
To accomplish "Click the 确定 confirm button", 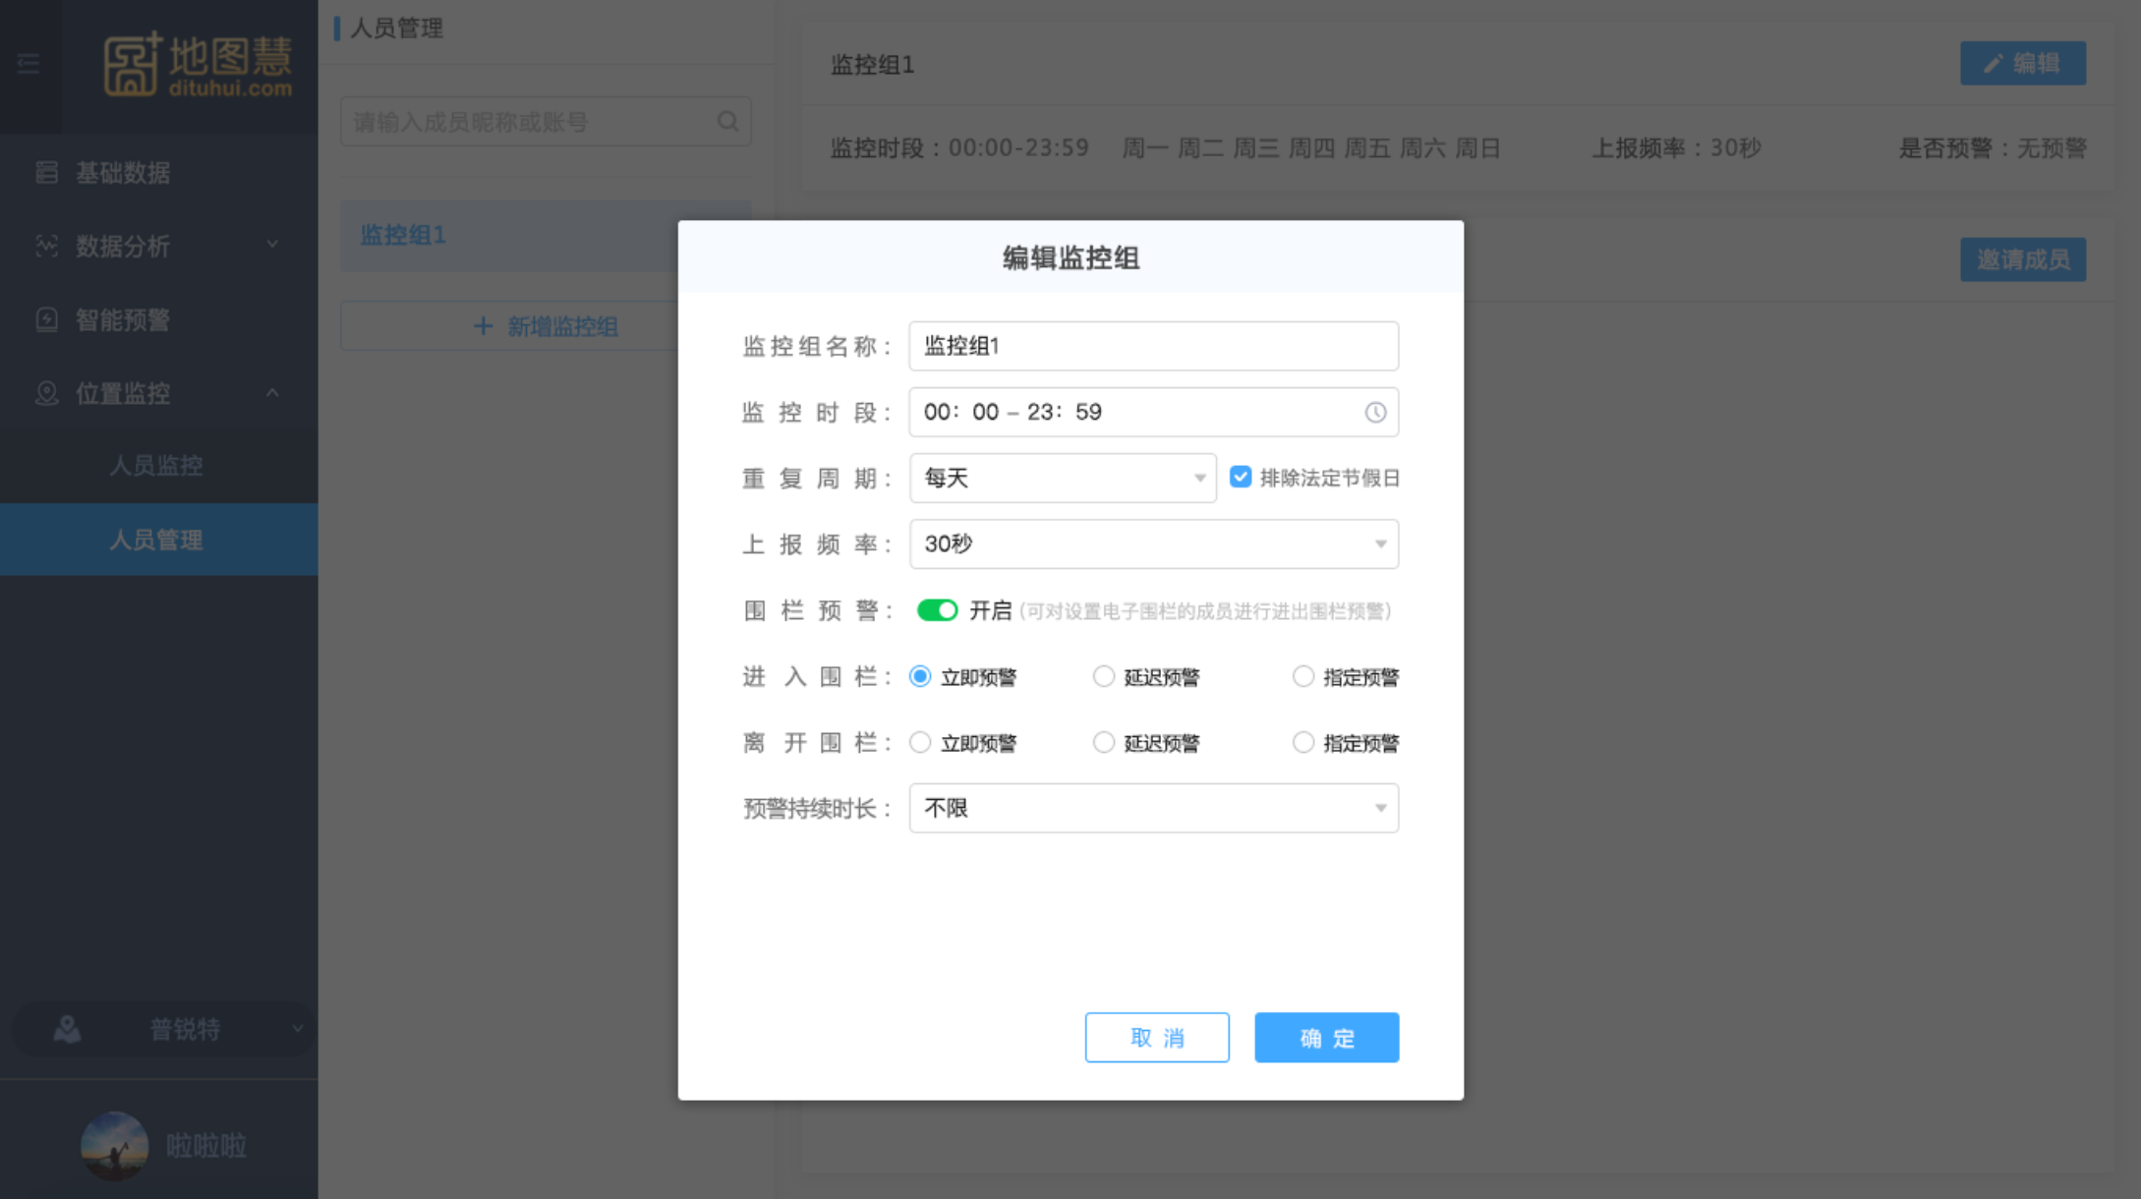I will (1326, 1038).
